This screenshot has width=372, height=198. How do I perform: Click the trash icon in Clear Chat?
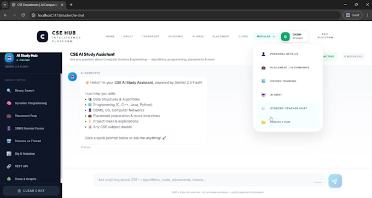(19, 191)
